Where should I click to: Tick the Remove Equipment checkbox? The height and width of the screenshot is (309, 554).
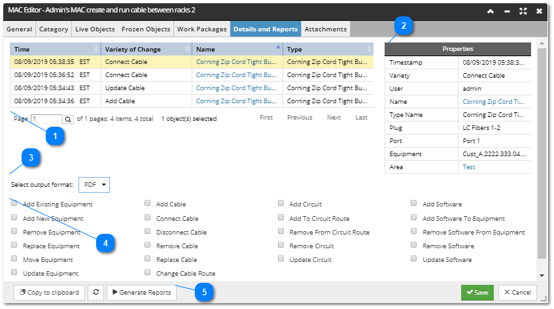coord(14,231)
